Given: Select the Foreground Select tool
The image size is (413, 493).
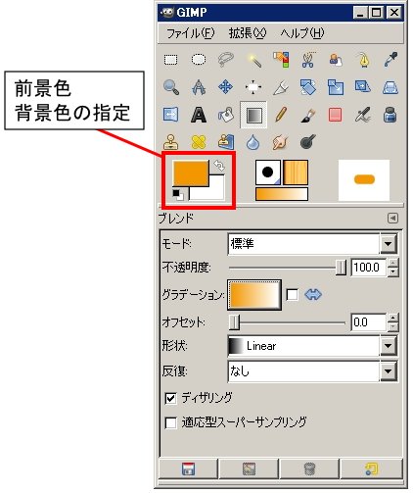Looking at the screenshot, I should pos(336,60).
